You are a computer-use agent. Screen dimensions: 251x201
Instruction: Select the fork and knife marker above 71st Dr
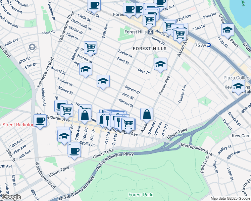tap(118, 122)
